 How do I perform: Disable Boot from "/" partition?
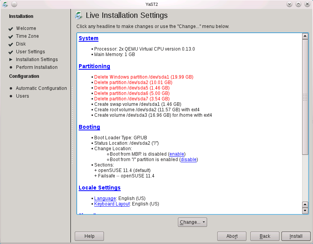click(188, 160)
